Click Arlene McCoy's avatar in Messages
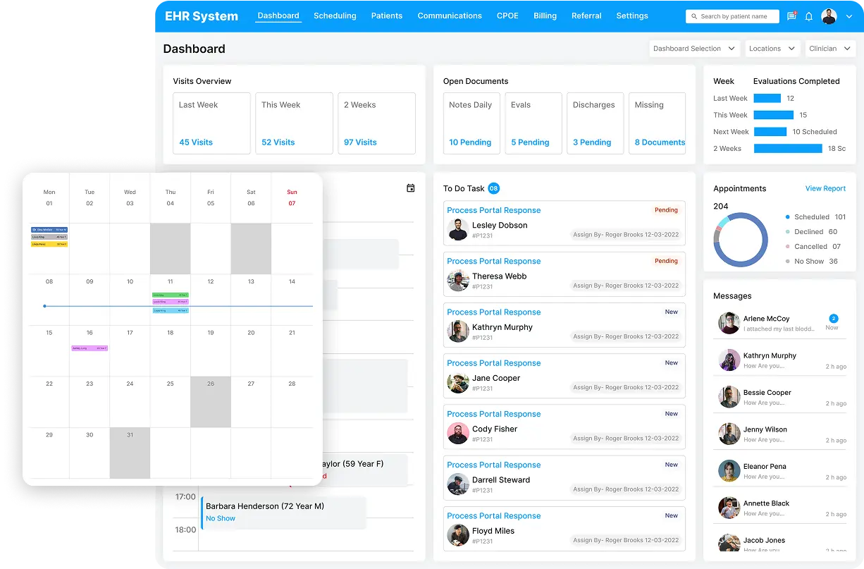 (729, 323)
